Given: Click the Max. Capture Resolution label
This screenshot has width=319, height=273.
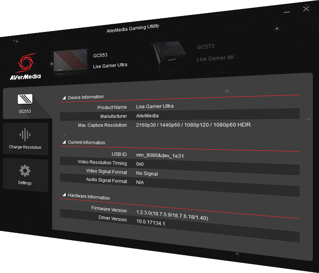Looking at the screenshot, I should [102, 125].
